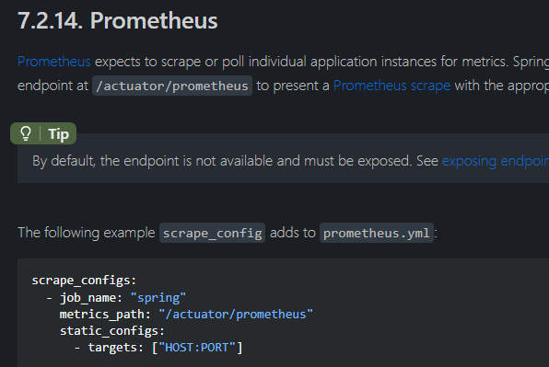This screenshot has height=367, width=549.
Task: Click the "7.2.14. Prometheus" section heading
Action: click(118, 20)
